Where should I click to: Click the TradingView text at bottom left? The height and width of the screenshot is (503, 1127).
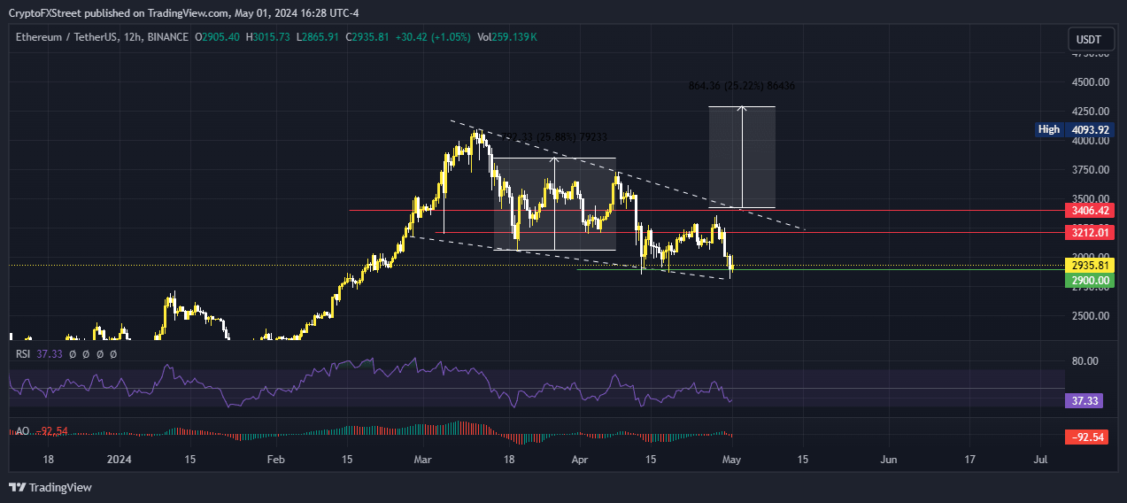click(61, 487)
